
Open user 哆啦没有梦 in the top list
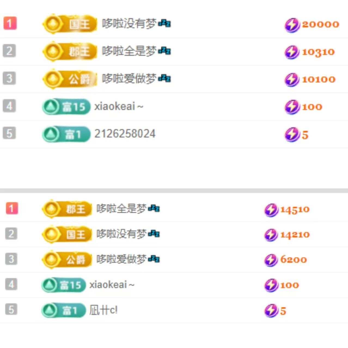(136, 24)
